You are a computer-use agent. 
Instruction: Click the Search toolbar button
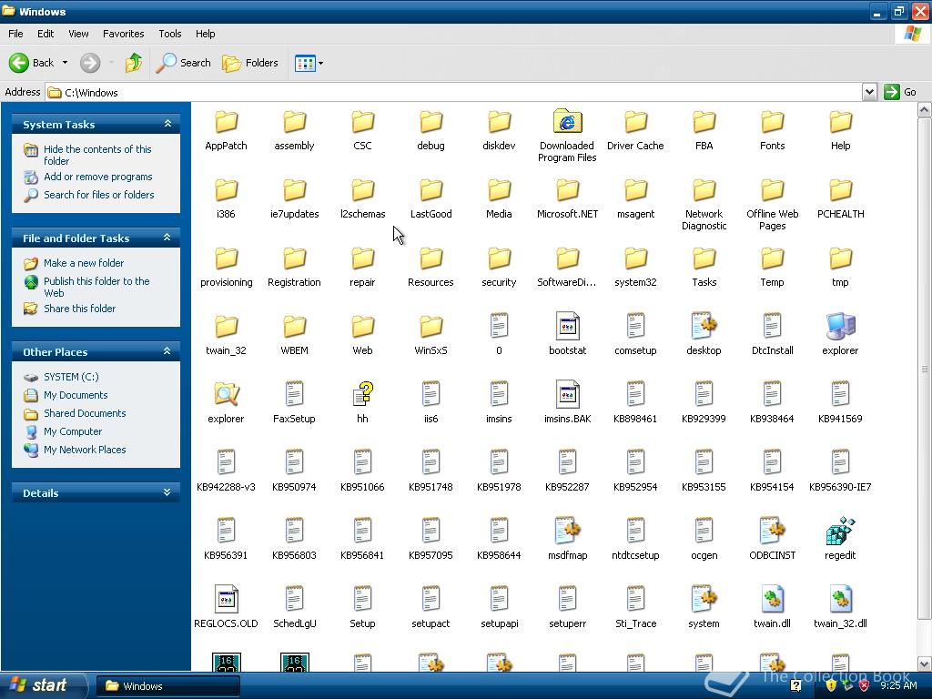click(x=183, y=63)
